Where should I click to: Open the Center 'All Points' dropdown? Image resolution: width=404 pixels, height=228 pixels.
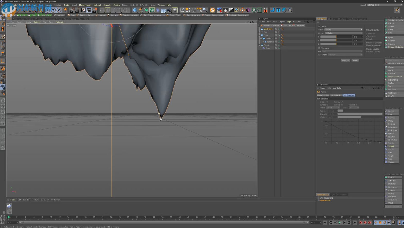click(343, 33)
